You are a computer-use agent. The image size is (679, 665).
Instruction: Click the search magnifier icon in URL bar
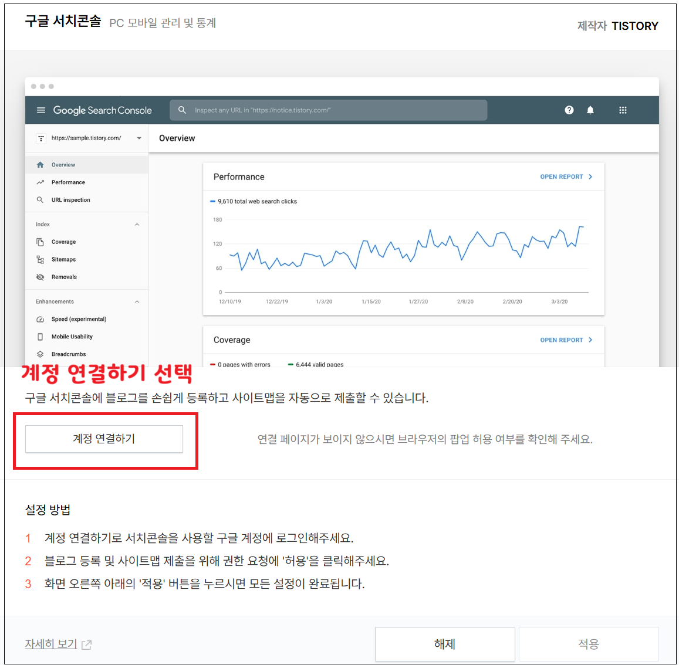[183, 110]
